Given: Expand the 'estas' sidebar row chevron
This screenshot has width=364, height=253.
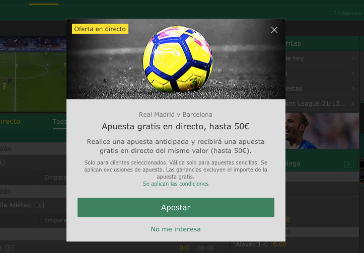Looking at the screenshot, I should [x=352, y=89].
